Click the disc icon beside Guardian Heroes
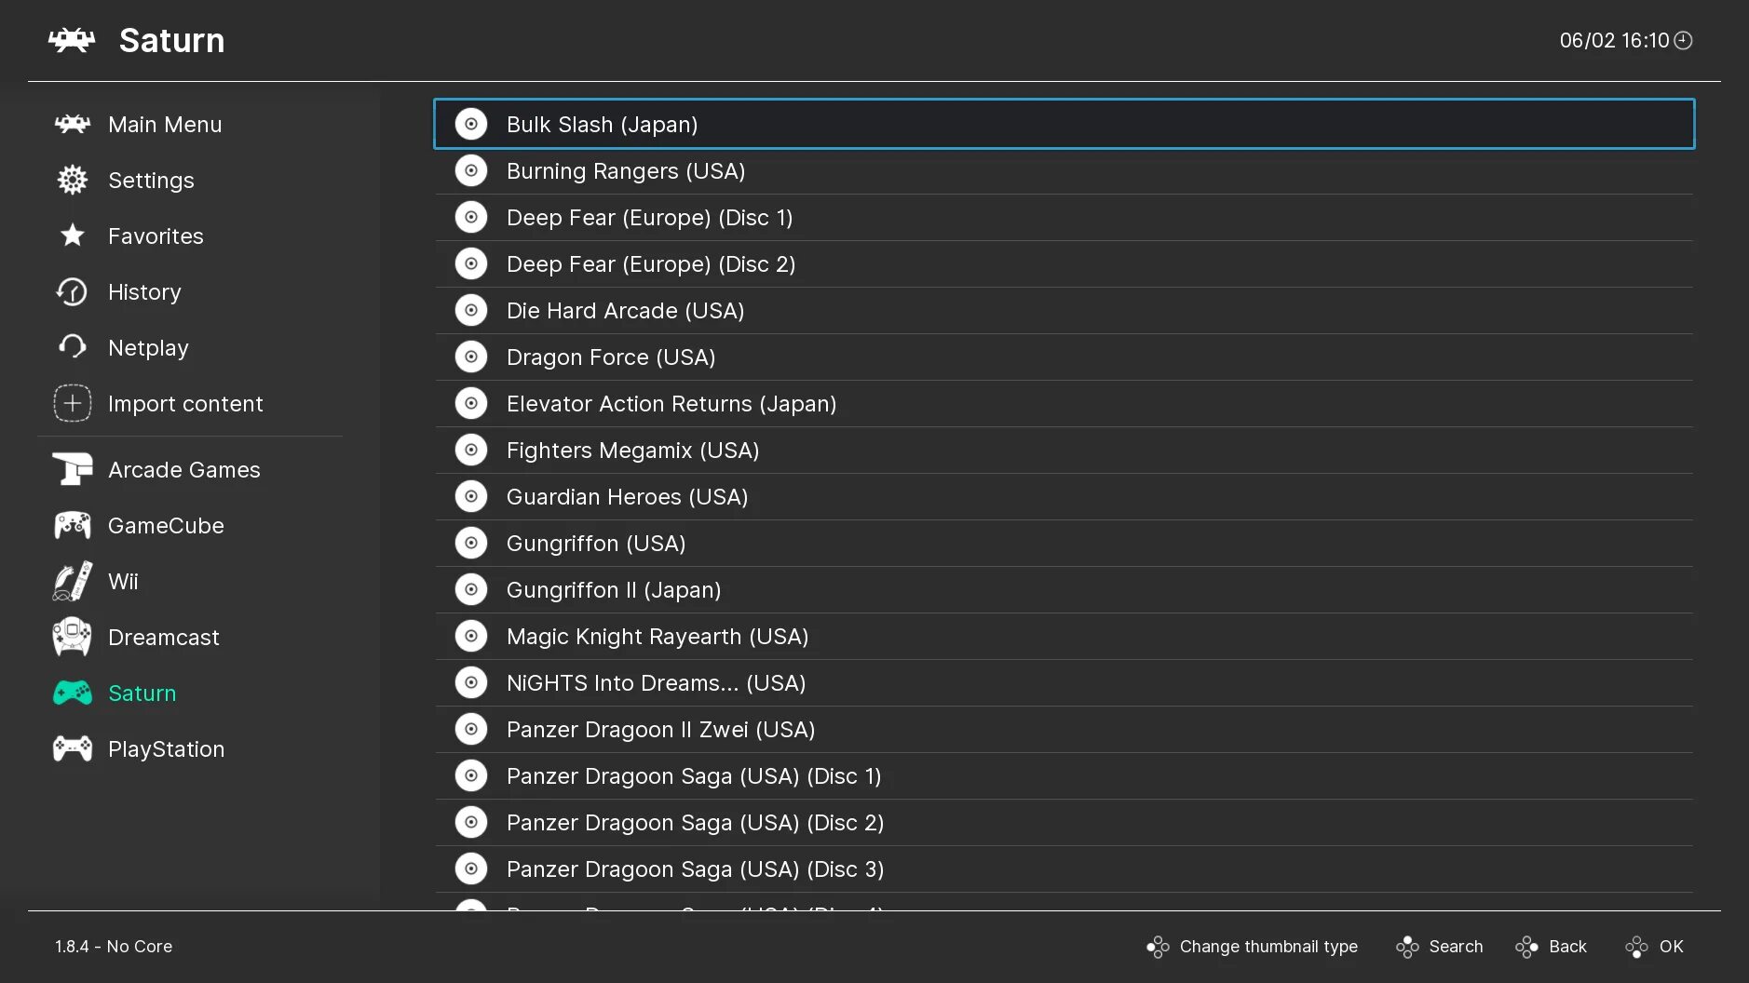This screenshot has height=983, width=1749. tap(471, 496)
